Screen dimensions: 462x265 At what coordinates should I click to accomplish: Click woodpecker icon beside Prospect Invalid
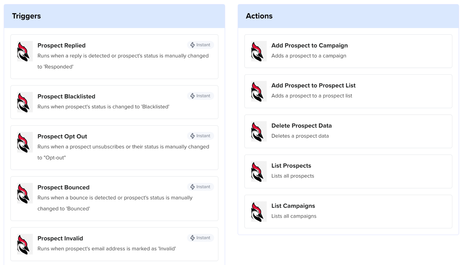25,244
